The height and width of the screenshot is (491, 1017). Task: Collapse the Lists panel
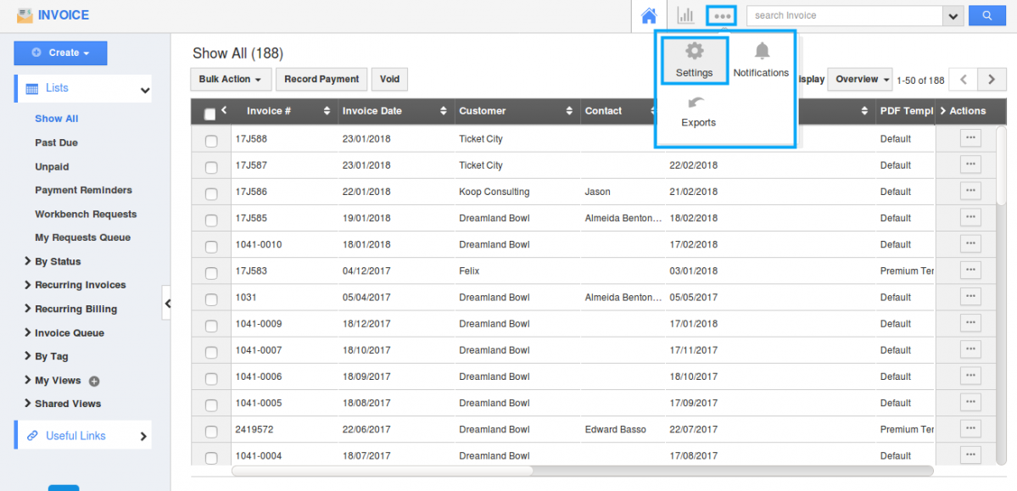(x=83, y=89)
